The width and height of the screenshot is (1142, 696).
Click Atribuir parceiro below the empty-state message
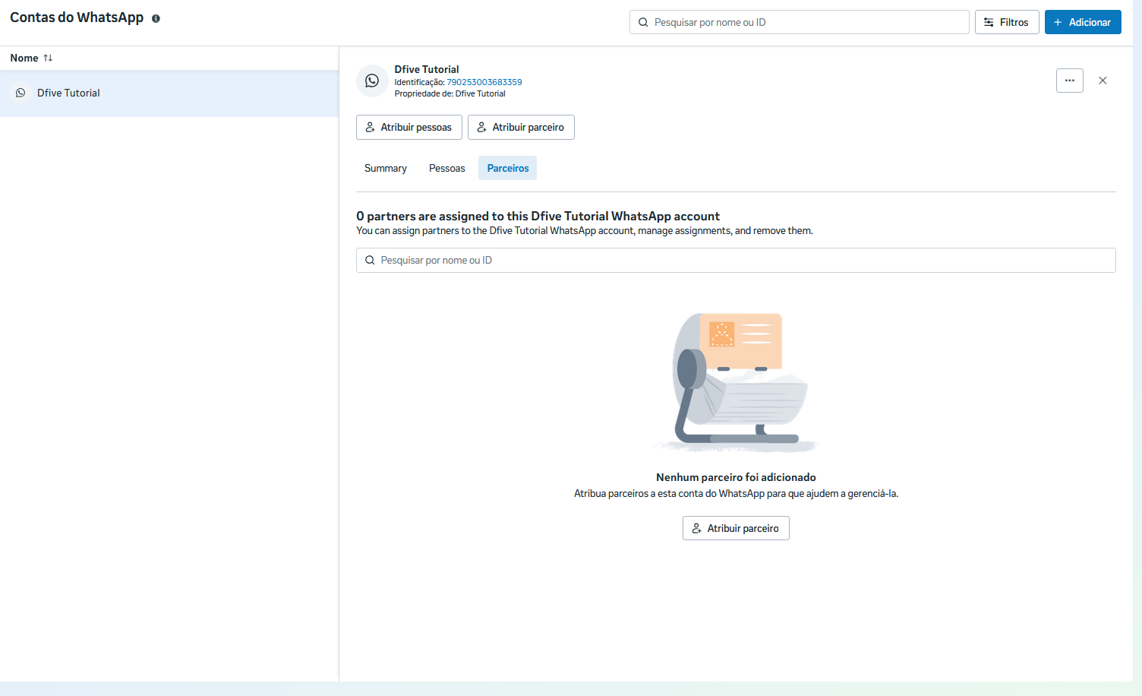click(736, 528)
